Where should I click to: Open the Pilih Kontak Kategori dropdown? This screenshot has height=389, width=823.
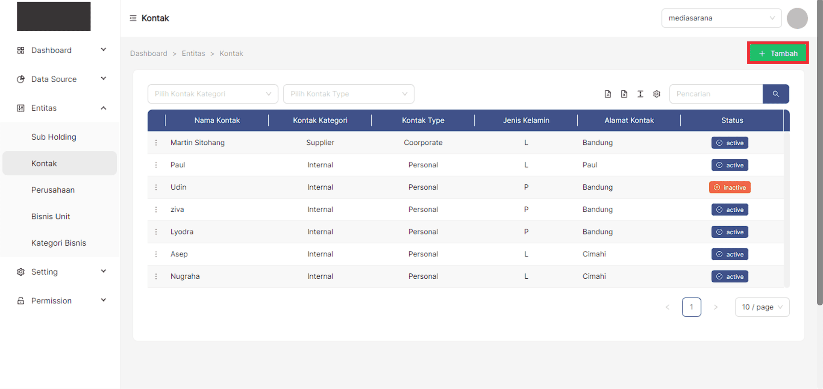click(213, 94)
